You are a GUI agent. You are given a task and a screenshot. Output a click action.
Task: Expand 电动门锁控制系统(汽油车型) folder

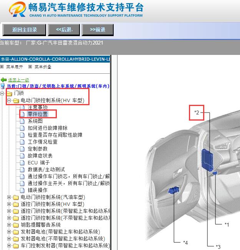(x=9, y=197)
